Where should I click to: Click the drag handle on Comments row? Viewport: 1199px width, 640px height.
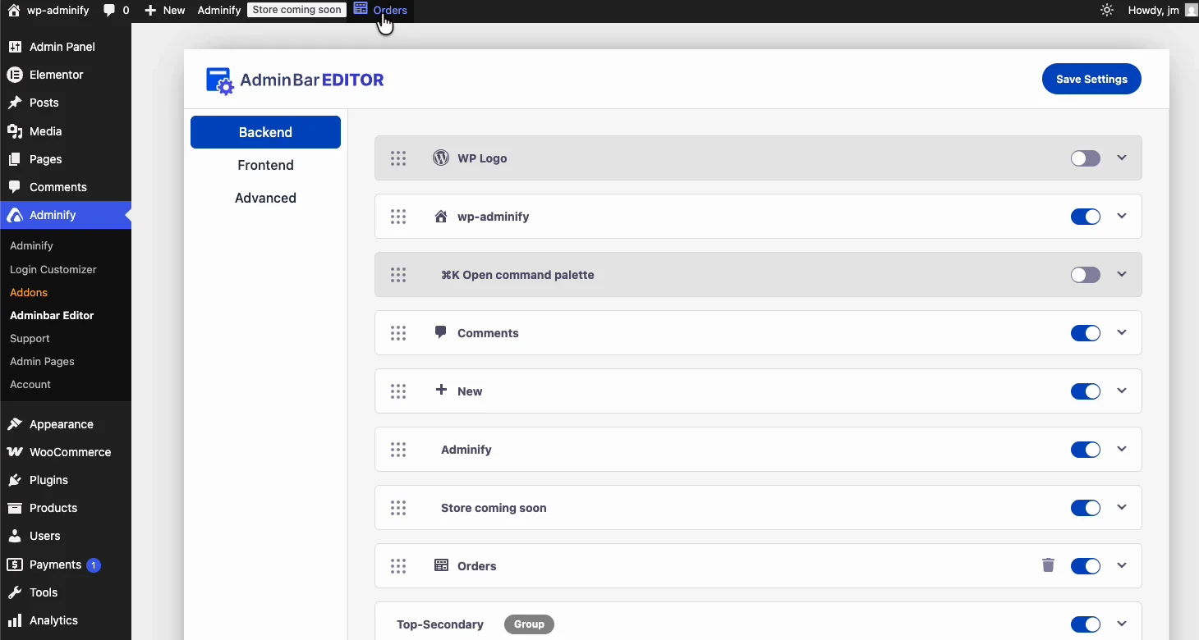(x=399, y=333)
